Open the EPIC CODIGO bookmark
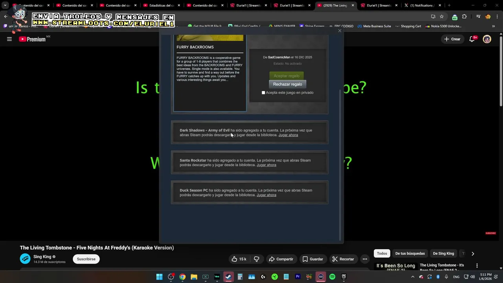 341,26
